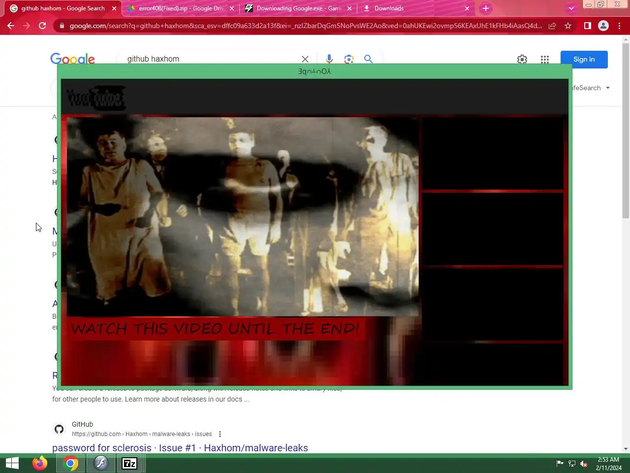Expand the SafeSearch dropdown arrow
Viewport: 630px width, 473px height.
coord(608,88)
